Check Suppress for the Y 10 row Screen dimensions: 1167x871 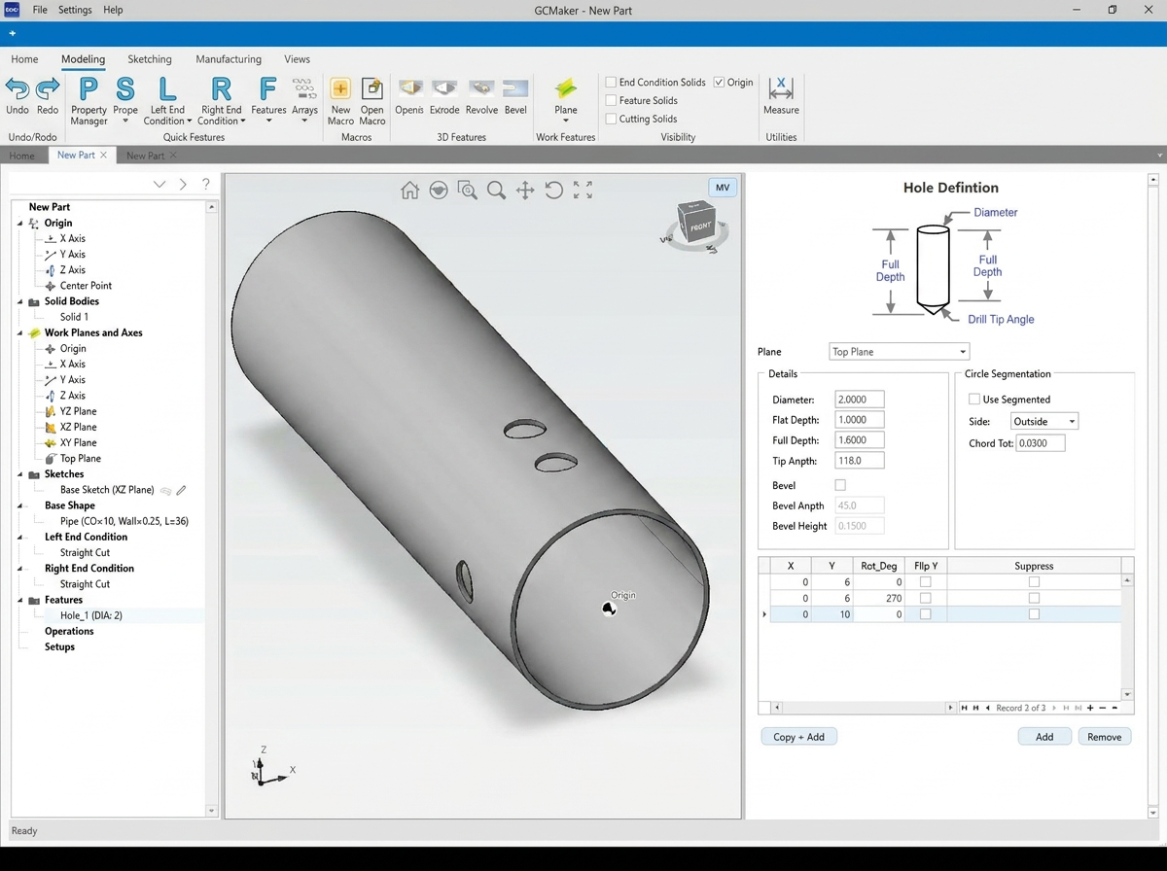pyautogui.click(x=1034, y=614)
